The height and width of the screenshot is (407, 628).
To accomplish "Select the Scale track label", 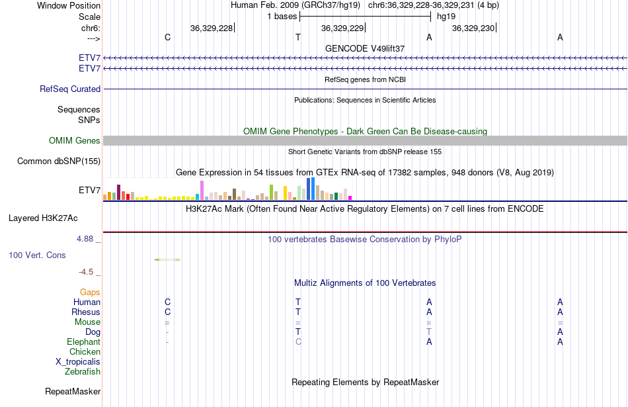I will (x=89, y=17).
